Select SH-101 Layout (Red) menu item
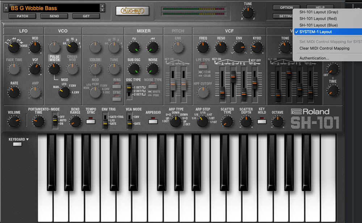 click(x=318, y=18)
